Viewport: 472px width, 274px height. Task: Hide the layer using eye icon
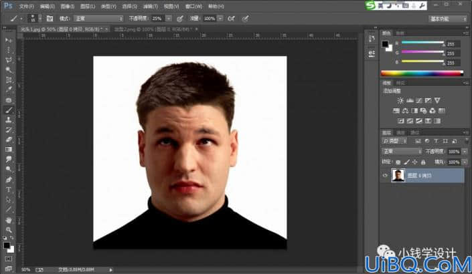point(385,175)
